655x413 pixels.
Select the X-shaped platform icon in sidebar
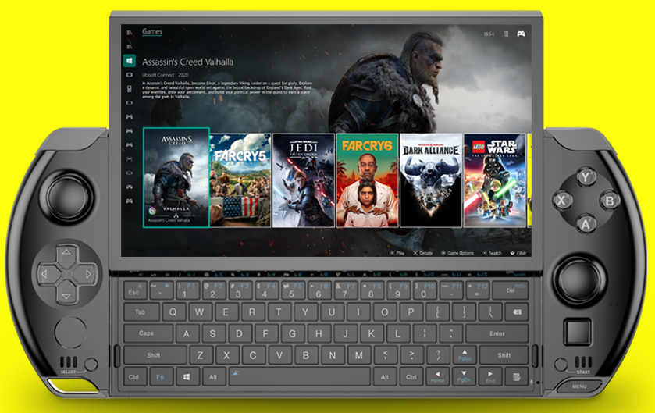click(129, 158)
